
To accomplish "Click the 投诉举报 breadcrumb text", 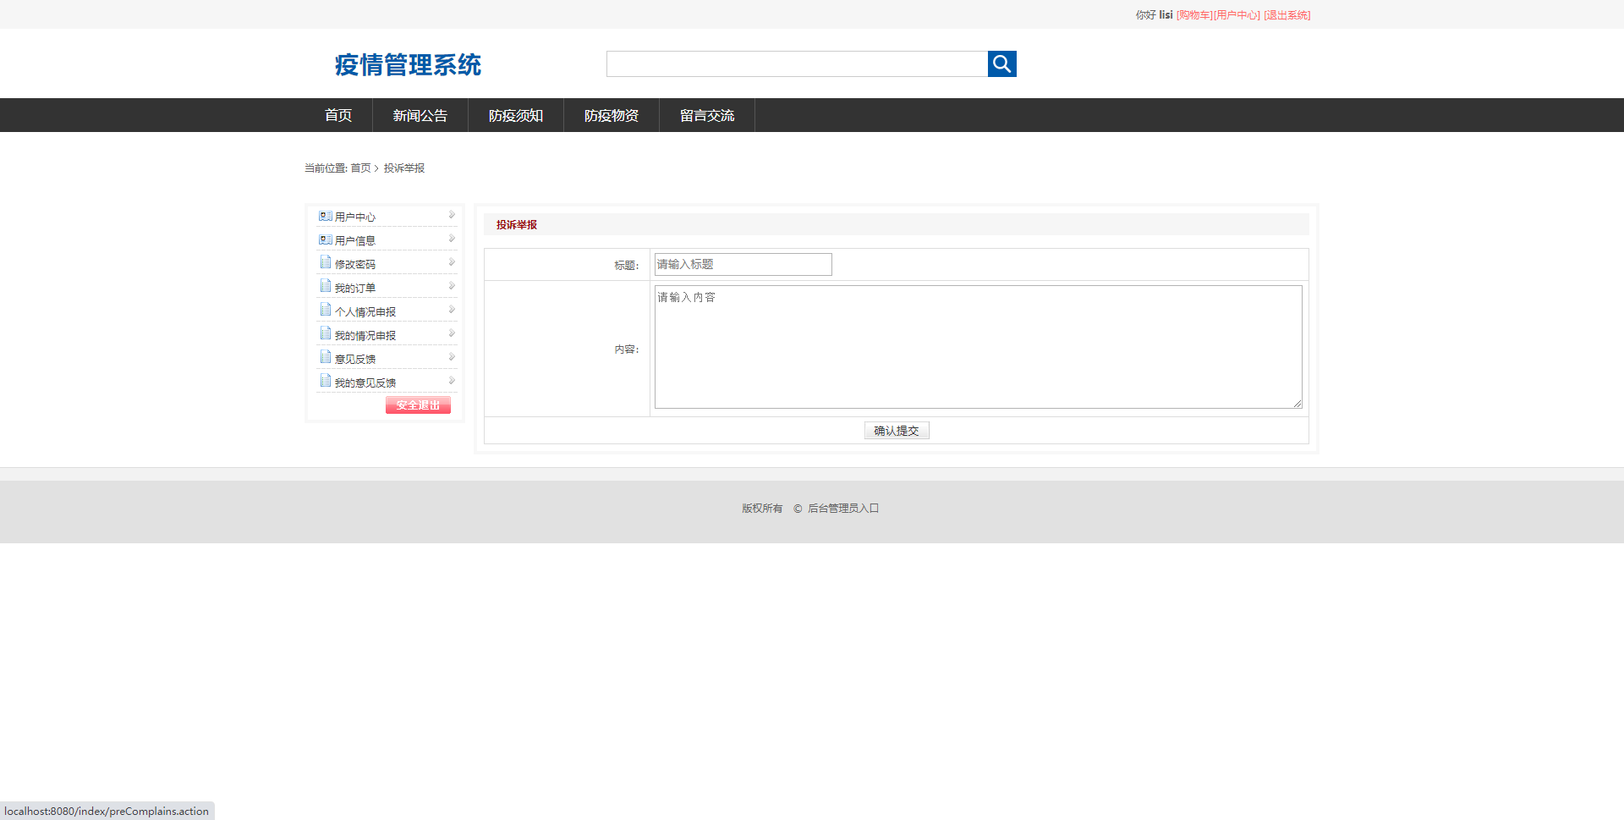I will (x=404, y=168).
